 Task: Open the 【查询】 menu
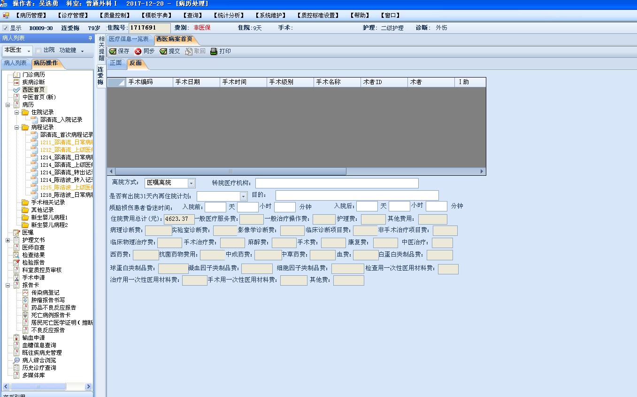(x=192, y=16)
